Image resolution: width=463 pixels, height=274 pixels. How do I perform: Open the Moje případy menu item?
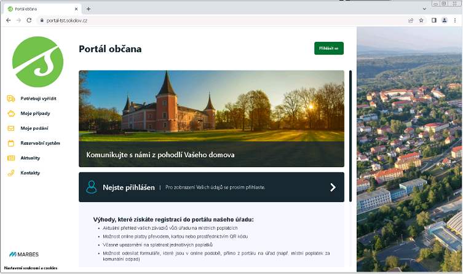(34, 114)
